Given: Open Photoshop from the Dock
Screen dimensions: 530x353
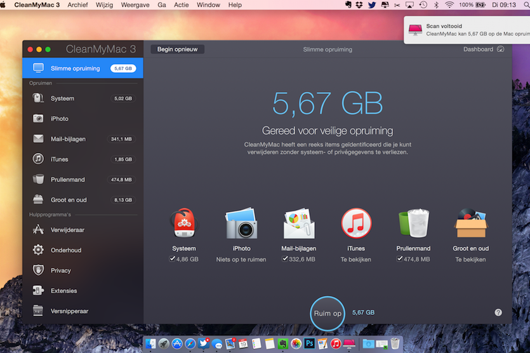Looking at the screenshot, I should [x=309, y=343].
